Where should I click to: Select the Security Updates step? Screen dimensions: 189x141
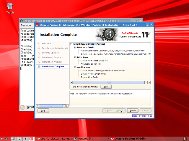tap(50, 53)
